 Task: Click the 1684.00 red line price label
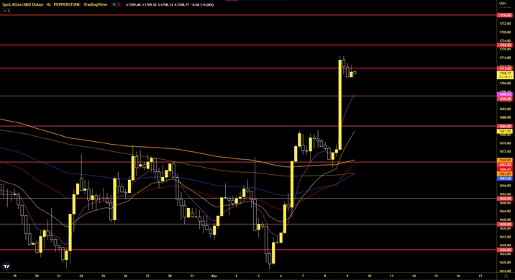point(505,126)
